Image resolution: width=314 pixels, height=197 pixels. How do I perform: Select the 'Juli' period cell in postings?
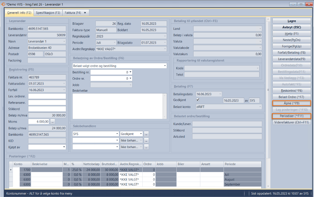coord(242,175)
